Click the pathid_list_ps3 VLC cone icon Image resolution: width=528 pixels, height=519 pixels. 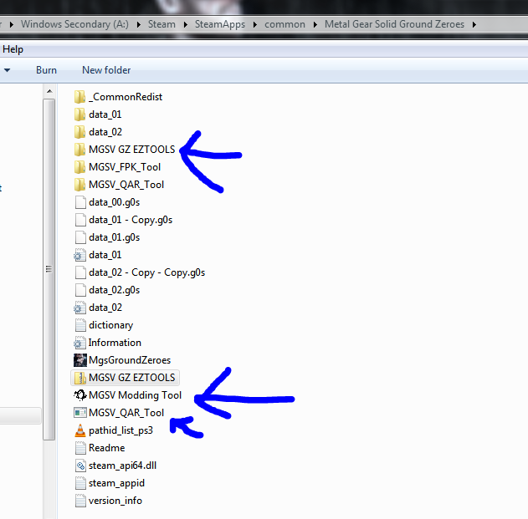click(79, 430)
